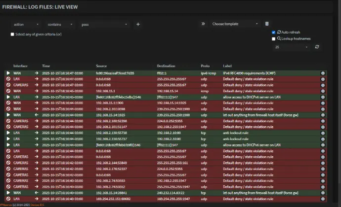Click the magnifier icon next to Lookup hostnames
341x207 pixels.
[x=279, y=38]
